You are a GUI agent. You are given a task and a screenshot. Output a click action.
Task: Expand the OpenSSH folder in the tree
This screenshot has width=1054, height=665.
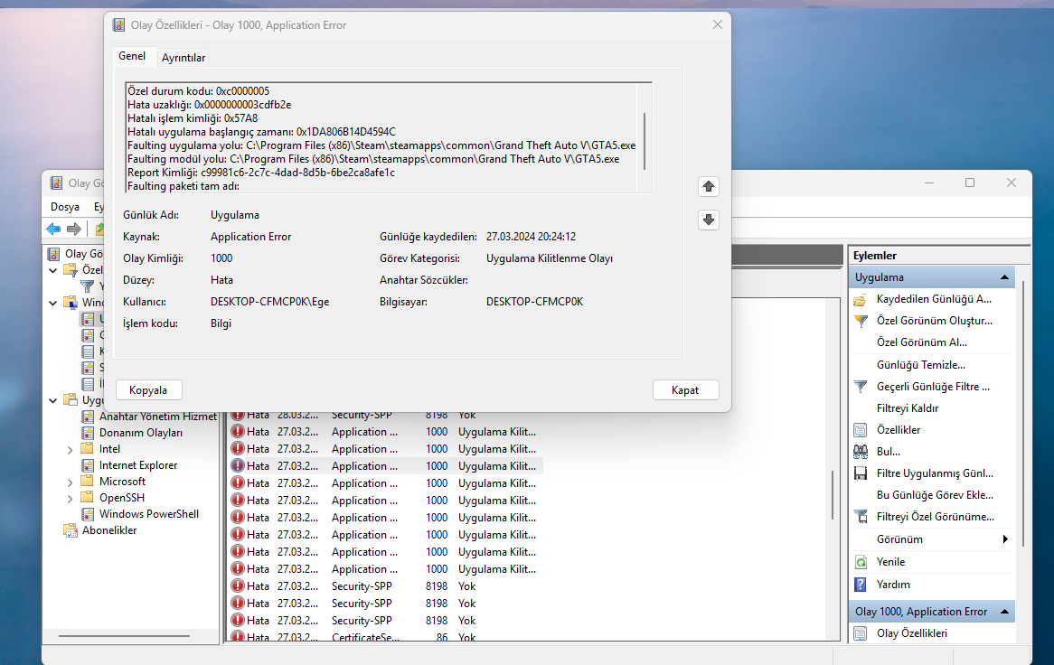[70, 499]
